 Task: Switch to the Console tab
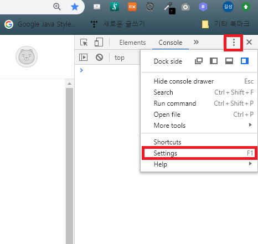[171, 43]
